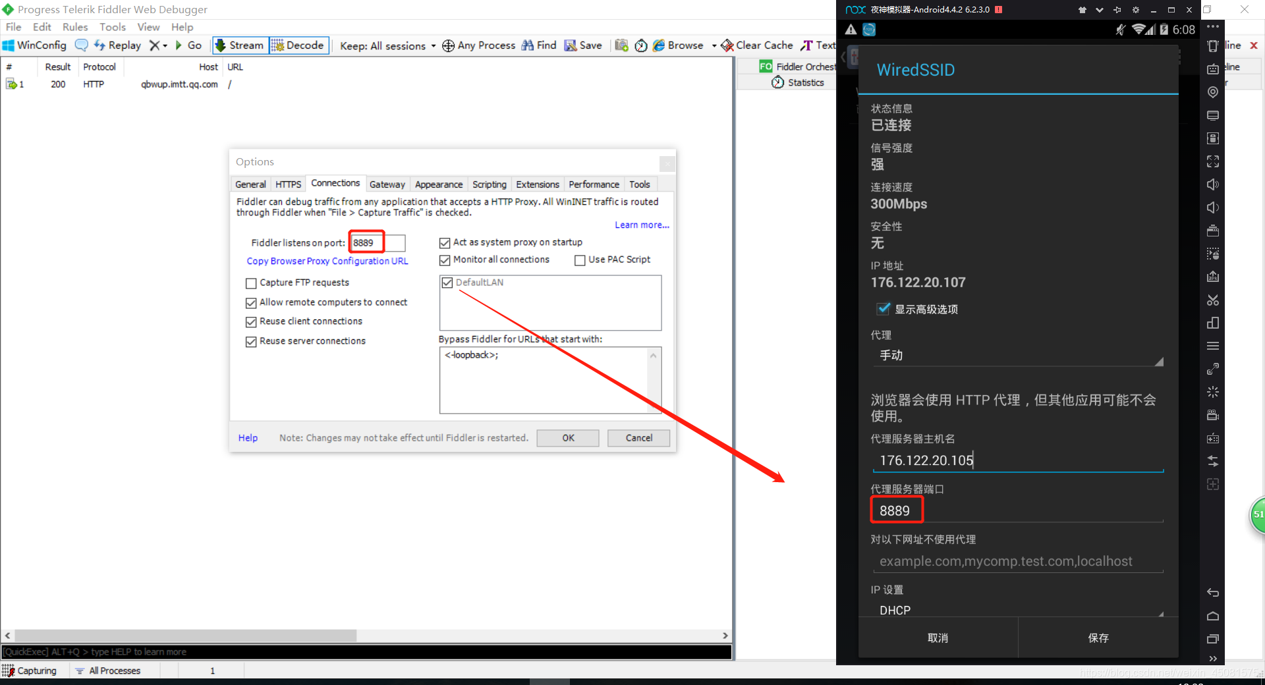1265x685 pixels.
Task: Click Nox sidebar volume up icon
Action: pyautogui.click(x=1213, y=184)
